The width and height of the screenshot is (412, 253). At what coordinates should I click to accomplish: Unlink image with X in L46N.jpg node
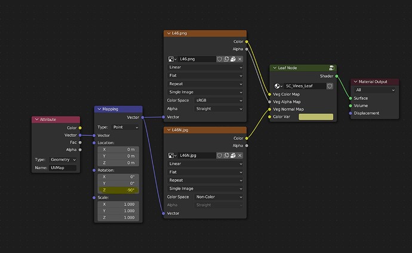[240, 155]
